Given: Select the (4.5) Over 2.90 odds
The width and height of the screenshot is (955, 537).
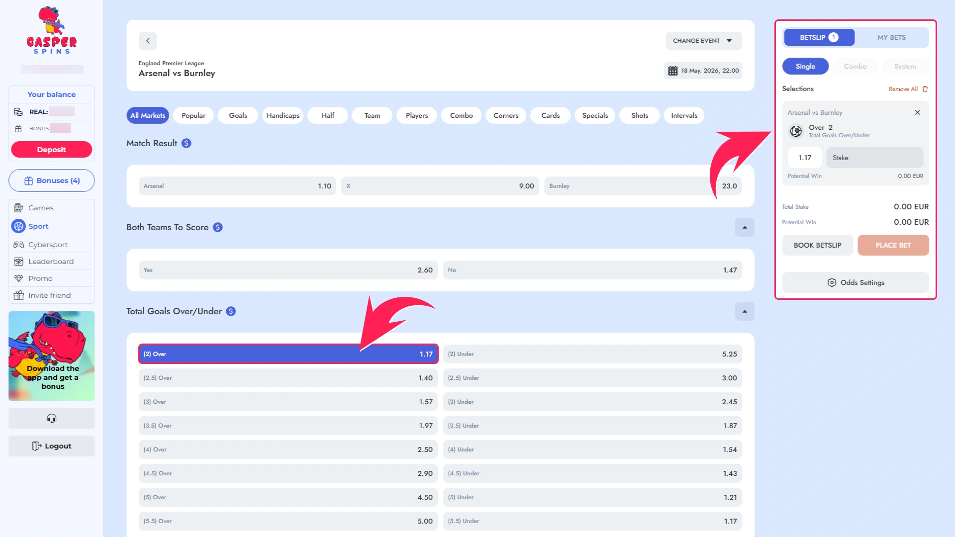Looking at the screenshot, I should [x=288, y=473].
